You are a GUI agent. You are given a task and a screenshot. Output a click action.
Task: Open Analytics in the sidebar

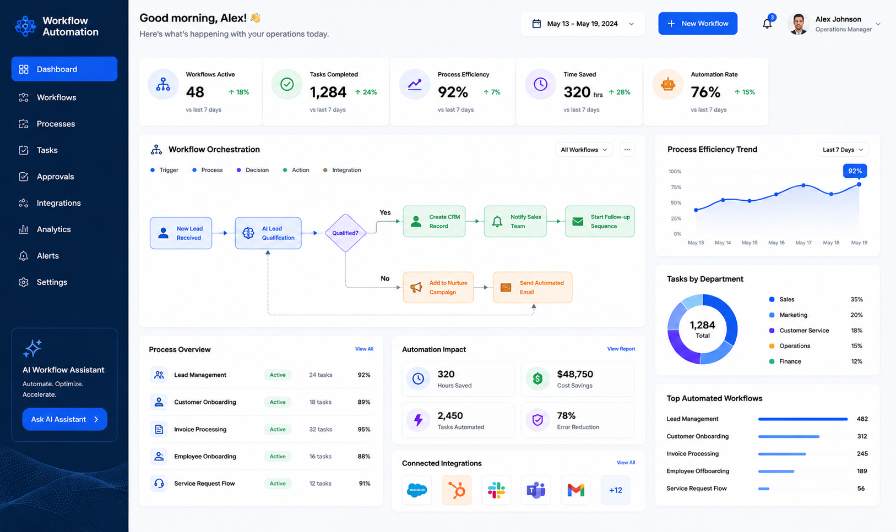pos(64,229)
